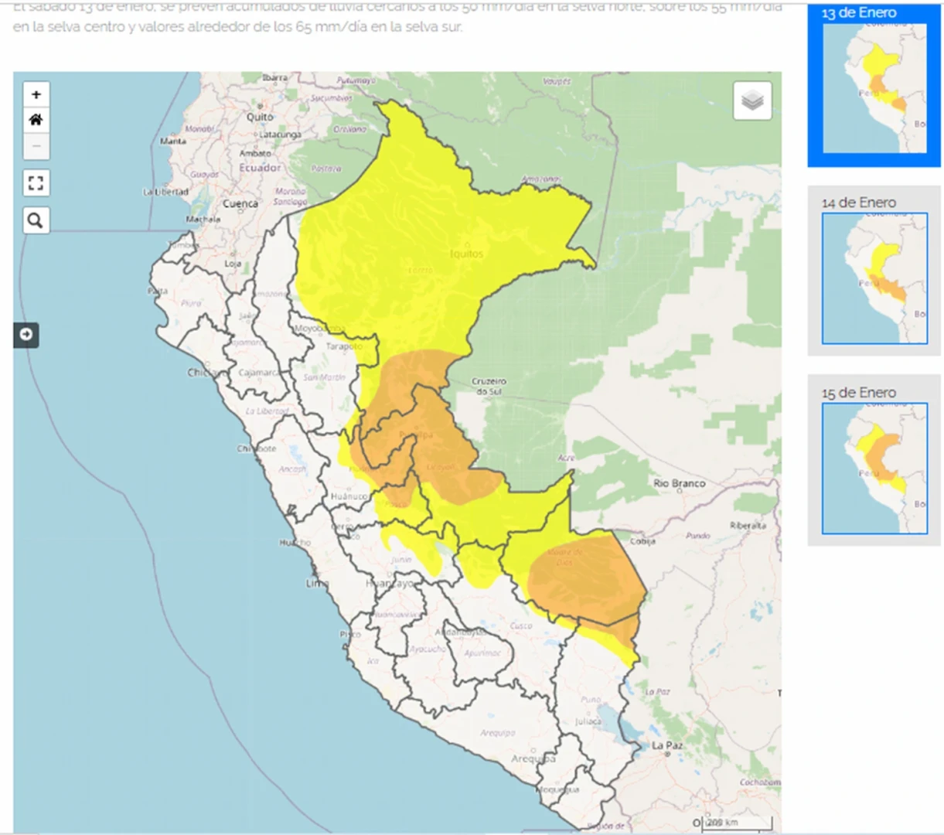
Task: Select the highlighted '13 de Enero' thumbnail
Action: tap(874, 87)
